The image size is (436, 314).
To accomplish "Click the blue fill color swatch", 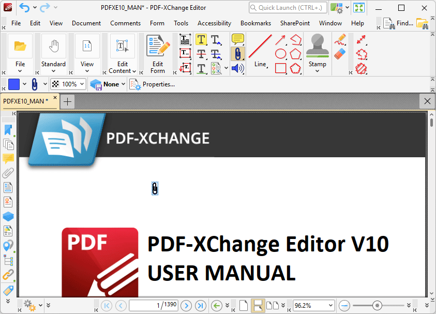I will pos(14,84).
